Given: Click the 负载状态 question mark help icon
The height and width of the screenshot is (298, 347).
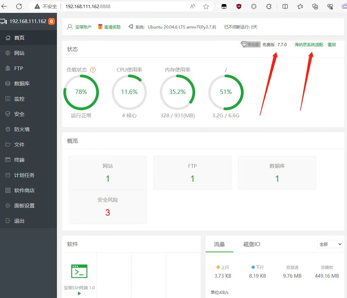Looking at the screenshot, I should coord(93,70).
